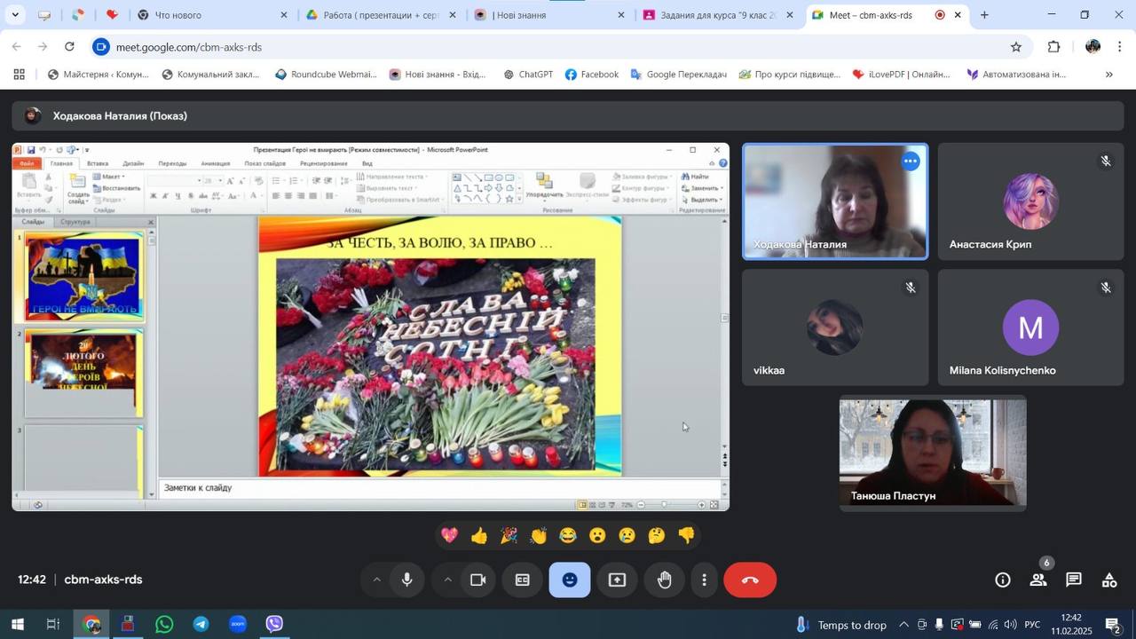Open the ChatGPT bookmark

tap(527, 75)
